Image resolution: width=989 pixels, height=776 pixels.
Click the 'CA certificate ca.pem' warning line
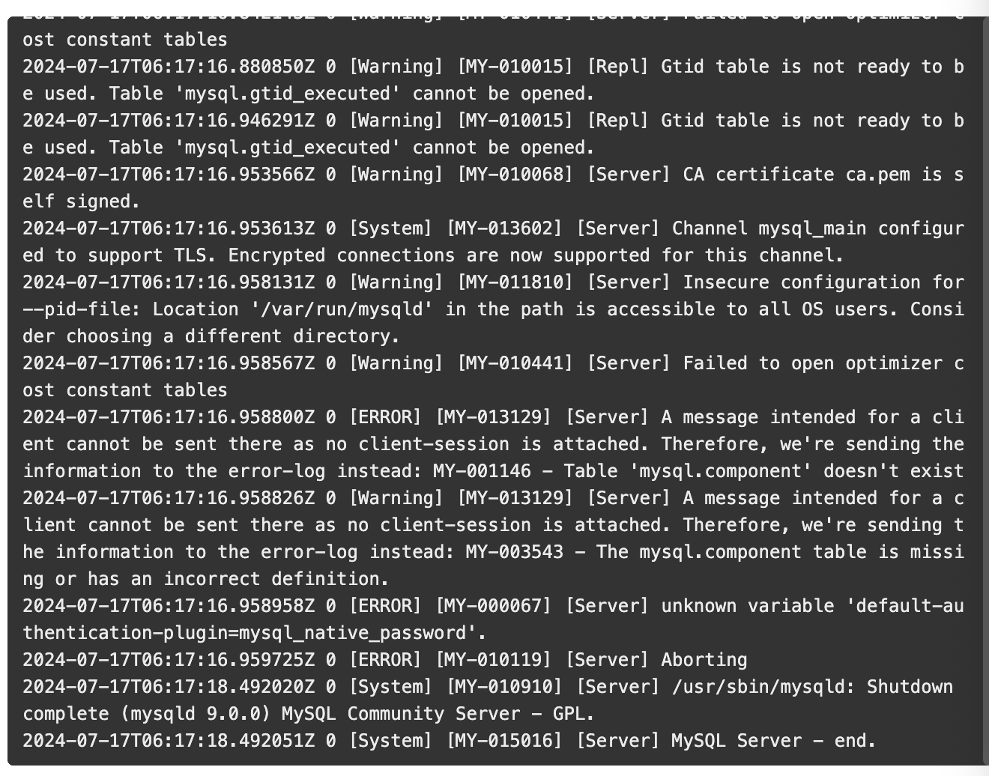point(493,188)
